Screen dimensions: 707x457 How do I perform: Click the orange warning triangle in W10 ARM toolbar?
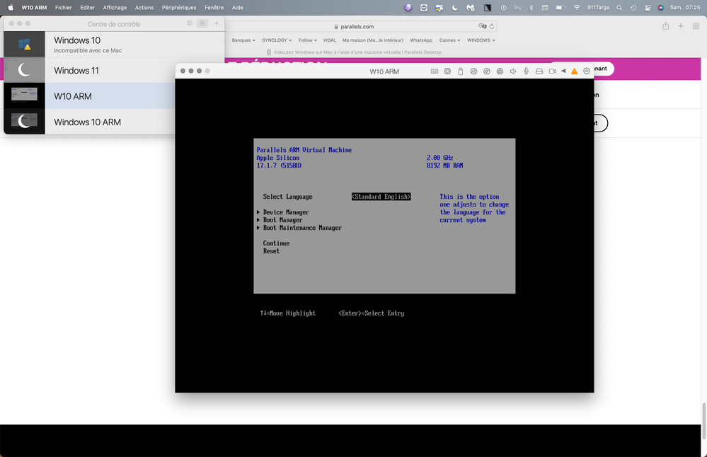[x=574, y=71]
